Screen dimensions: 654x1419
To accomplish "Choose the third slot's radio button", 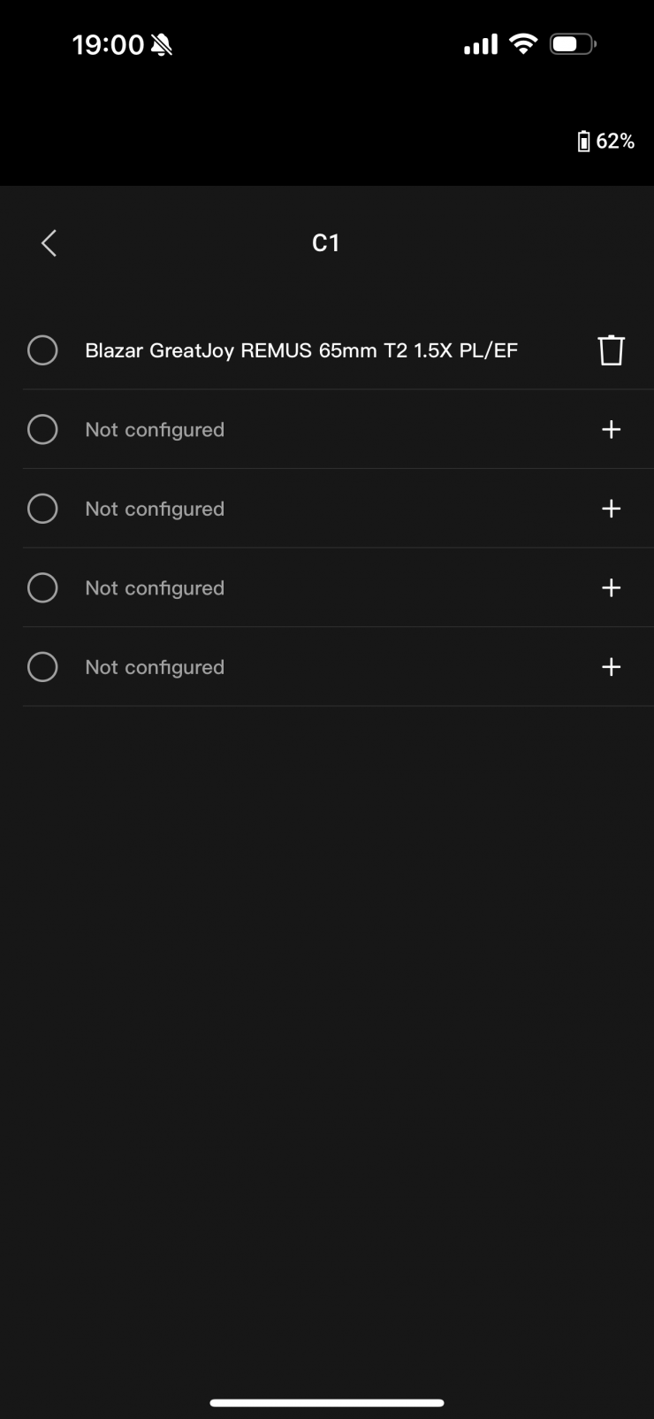I will (x=42, y=509).
